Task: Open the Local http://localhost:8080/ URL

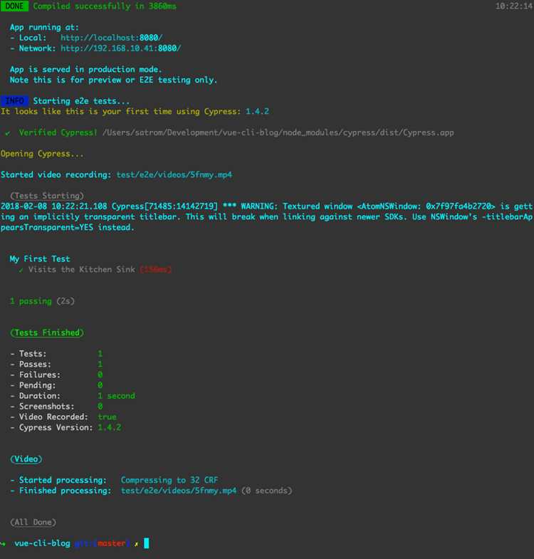Action: tap(112, 38)
